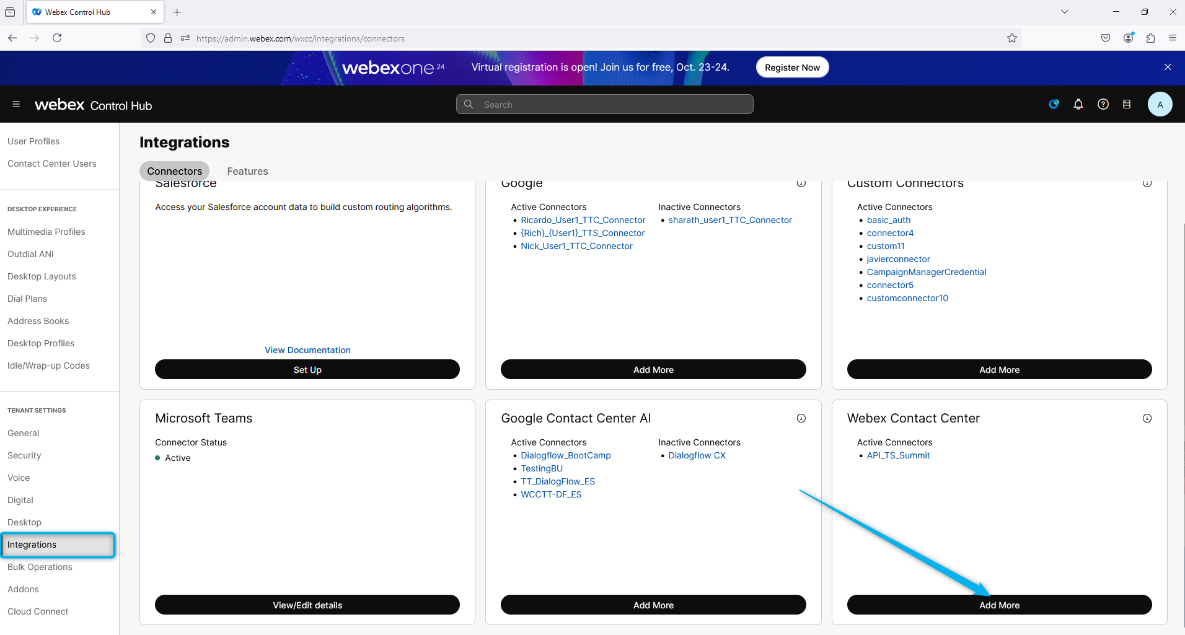Switch to the Features tab

tap(247, 171)
